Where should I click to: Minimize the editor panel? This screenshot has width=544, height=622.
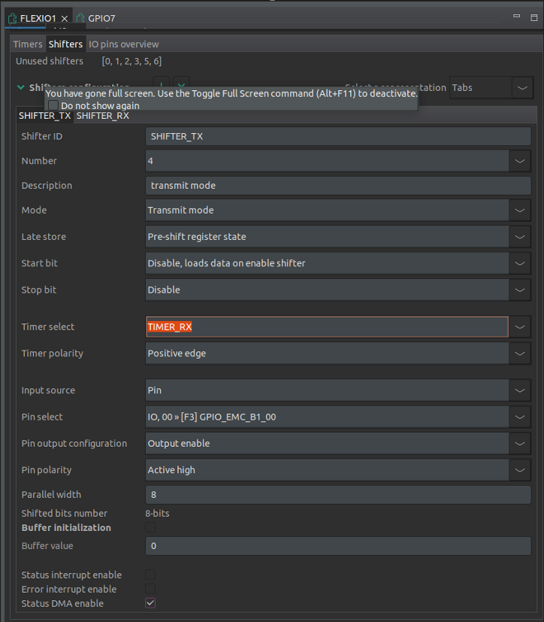pos(517,17)
